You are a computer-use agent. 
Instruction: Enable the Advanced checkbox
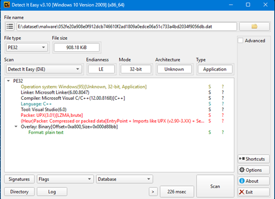click(x=240, y=40)
